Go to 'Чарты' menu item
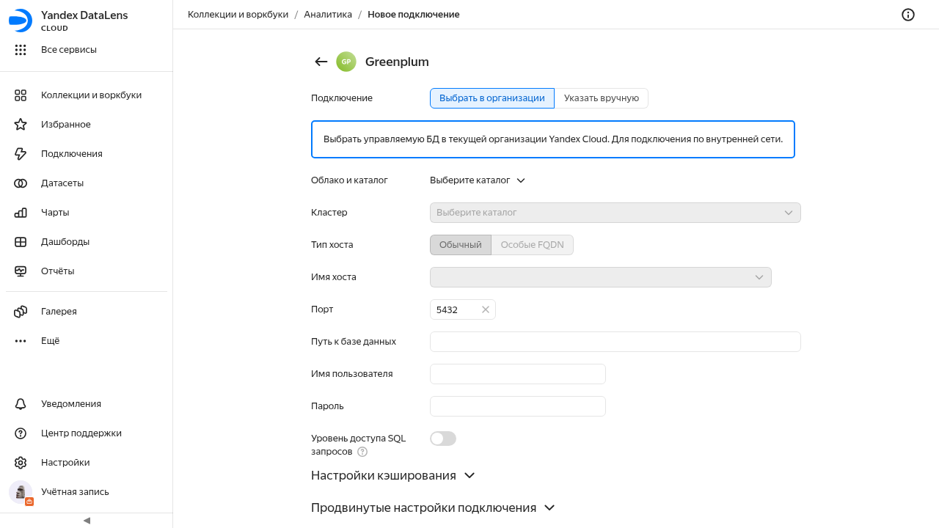This screenshot has height=528, width=939. coord(55,213)
